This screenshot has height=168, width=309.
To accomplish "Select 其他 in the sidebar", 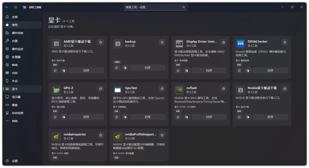I will click(x=23, y=121).
